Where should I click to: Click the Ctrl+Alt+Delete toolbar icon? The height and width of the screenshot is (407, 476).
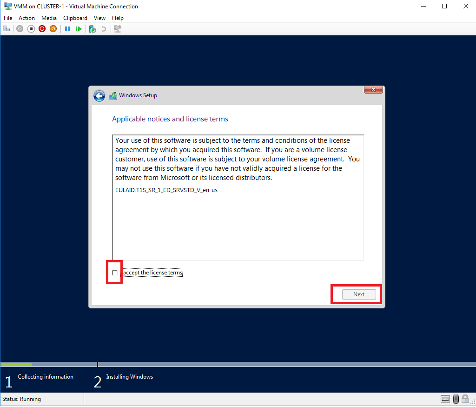[x=7, y=29]
